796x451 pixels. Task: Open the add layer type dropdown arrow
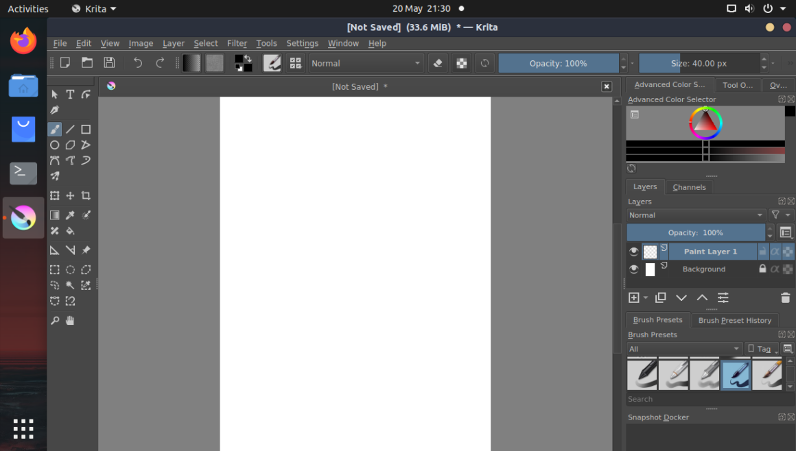point(646,297)
